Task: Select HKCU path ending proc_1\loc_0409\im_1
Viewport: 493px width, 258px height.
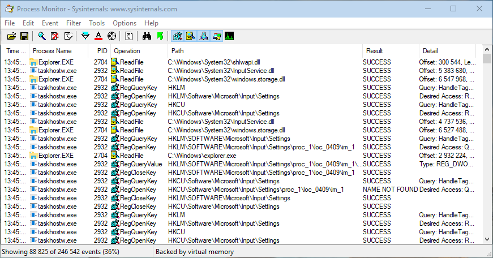Action: click(x=256, y=190)
